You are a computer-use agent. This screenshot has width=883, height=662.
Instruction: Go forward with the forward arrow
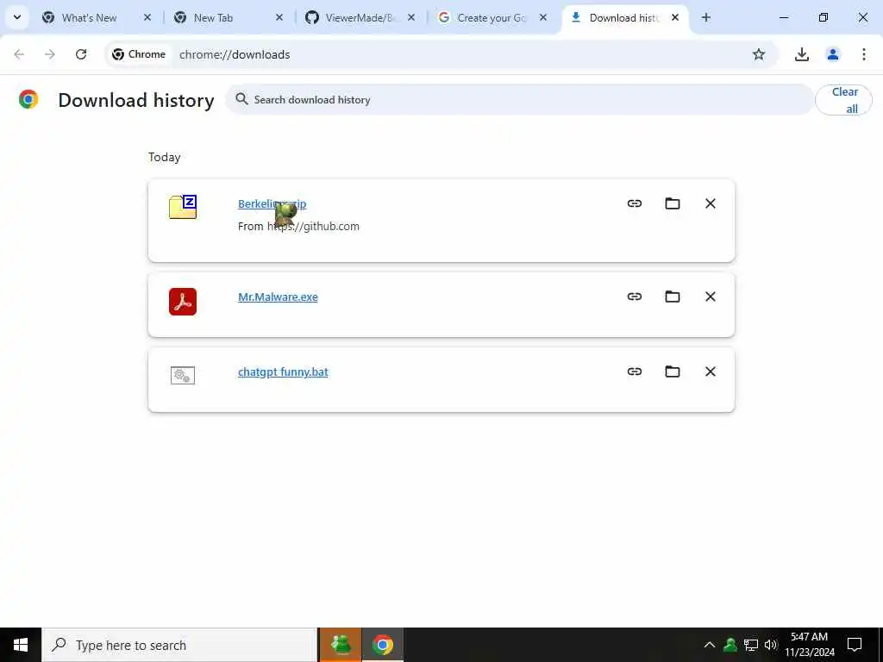(50, 54)
